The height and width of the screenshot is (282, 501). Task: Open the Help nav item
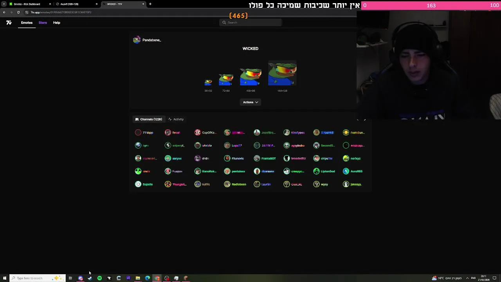(57, 23)
